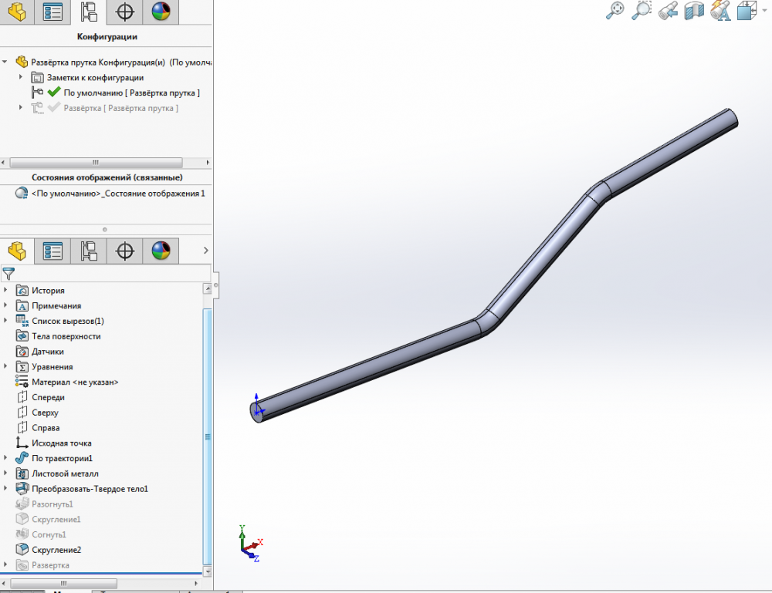Activate the greyed Развёртка configuration
The image size is (772, 593).
tap(120, 108)
